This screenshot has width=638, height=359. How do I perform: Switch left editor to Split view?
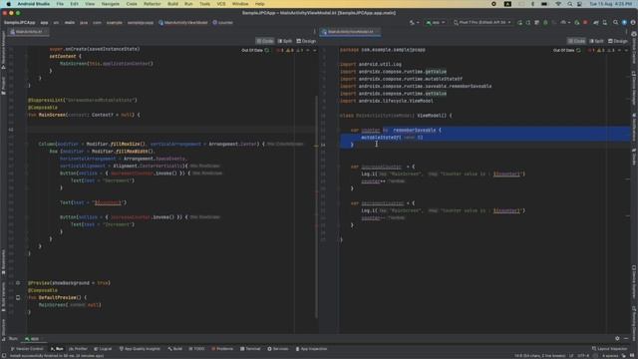coord(285,41)
